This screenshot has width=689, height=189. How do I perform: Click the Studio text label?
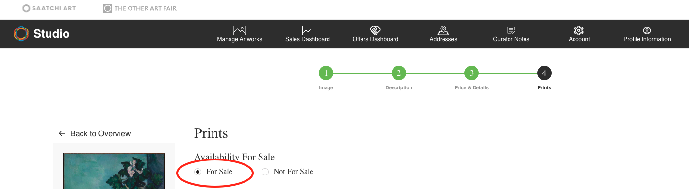pos(51,34)
